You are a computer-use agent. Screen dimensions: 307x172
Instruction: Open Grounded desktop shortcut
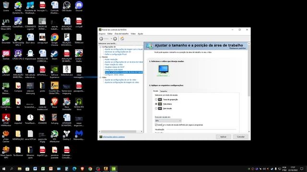coord(6,39)
